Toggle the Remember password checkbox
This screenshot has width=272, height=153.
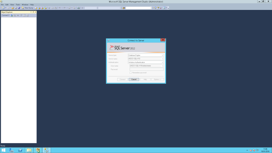(x=131, y=73)
